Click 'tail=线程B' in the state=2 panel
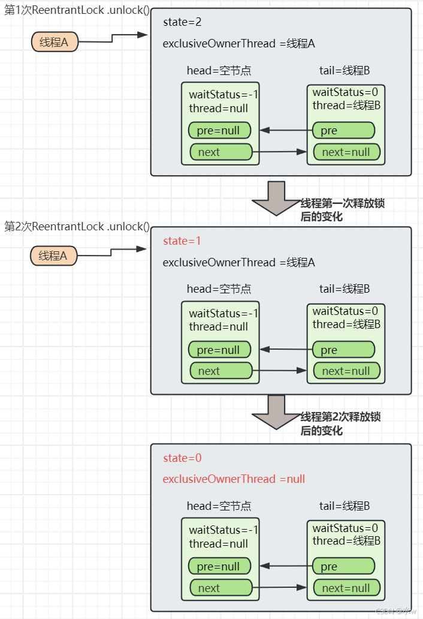This screenshot has width=423, height=619. (x=345, y=70)
